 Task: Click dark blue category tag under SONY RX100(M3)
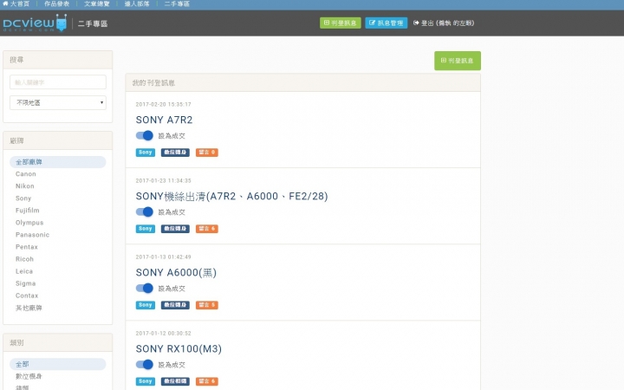click(x=175, y=381)
